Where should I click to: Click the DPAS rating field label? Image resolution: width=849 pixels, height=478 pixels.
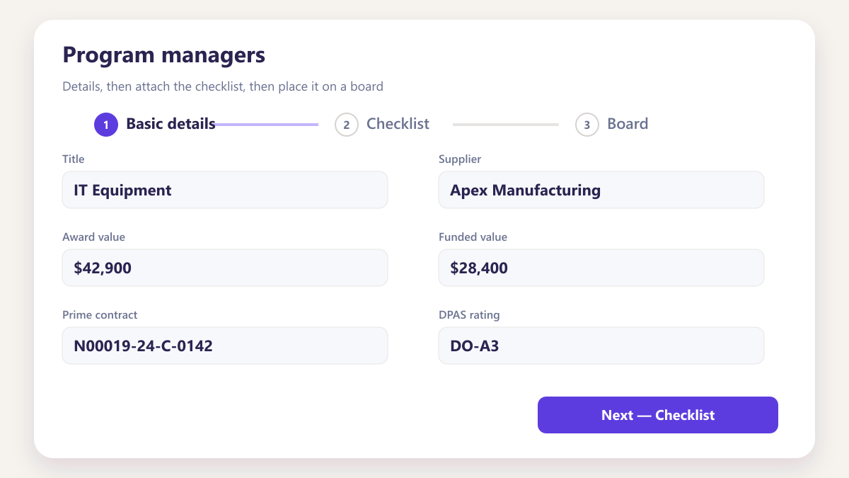469,315
